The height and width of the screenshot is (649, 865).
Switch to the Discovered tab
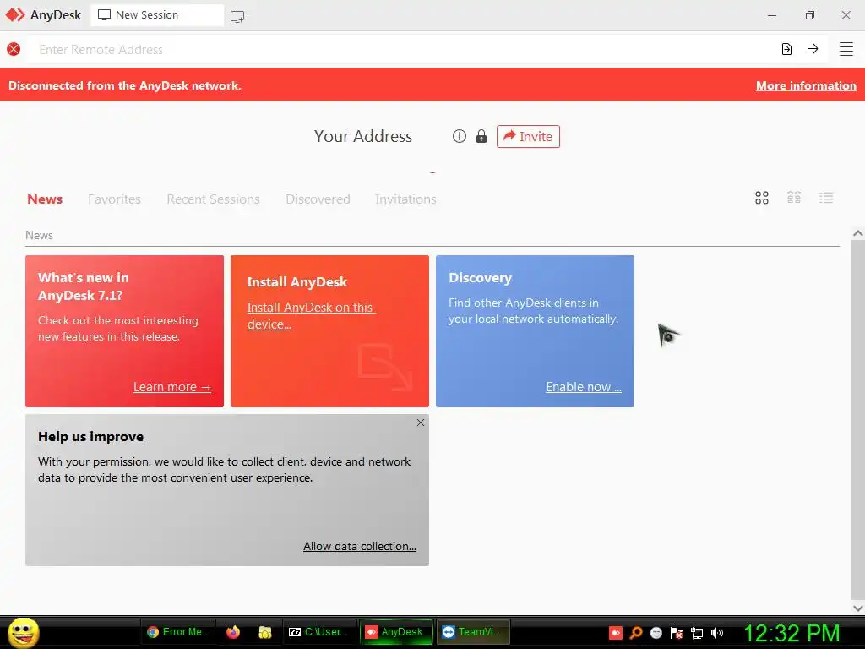[318, 199]
